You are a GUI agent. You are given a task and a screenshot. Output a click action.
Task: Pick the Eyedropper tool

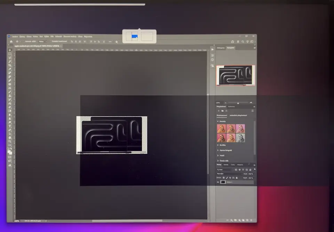[9, 69]
